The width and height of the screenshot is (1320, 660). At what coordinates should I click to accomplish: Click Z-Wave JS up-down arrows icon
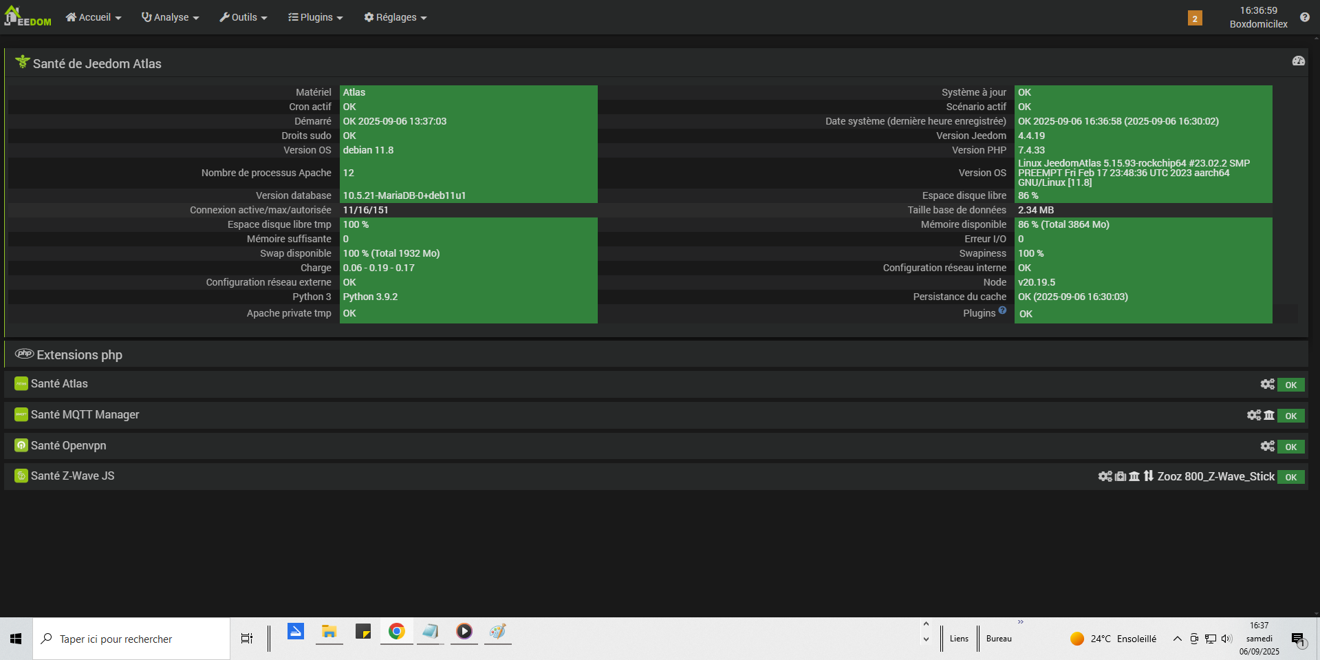tap(1149, 476)
